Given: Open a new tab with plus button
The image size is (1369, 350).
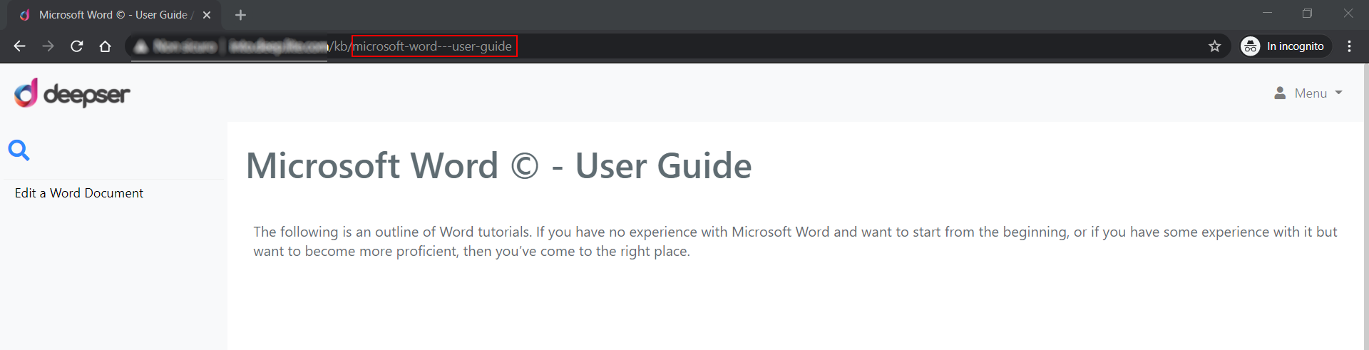Looking at the screenshot, I should click(x=240, y=15).
